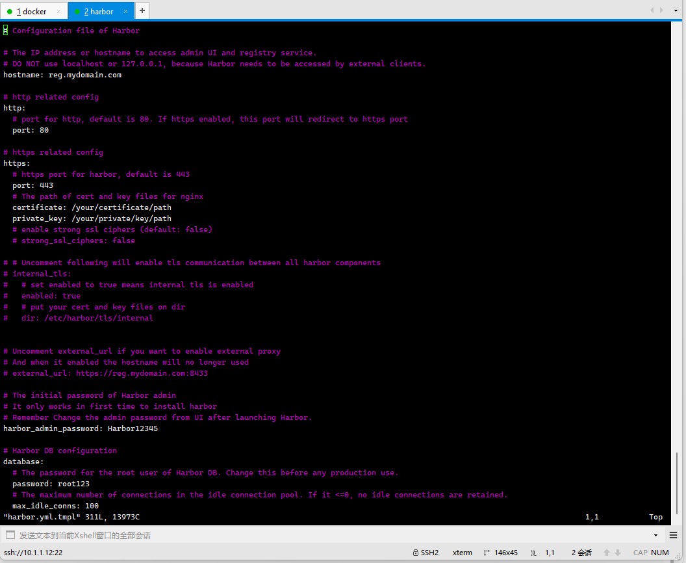Close the docker tab with its x
686x563 pixels.
pos(58,12)
